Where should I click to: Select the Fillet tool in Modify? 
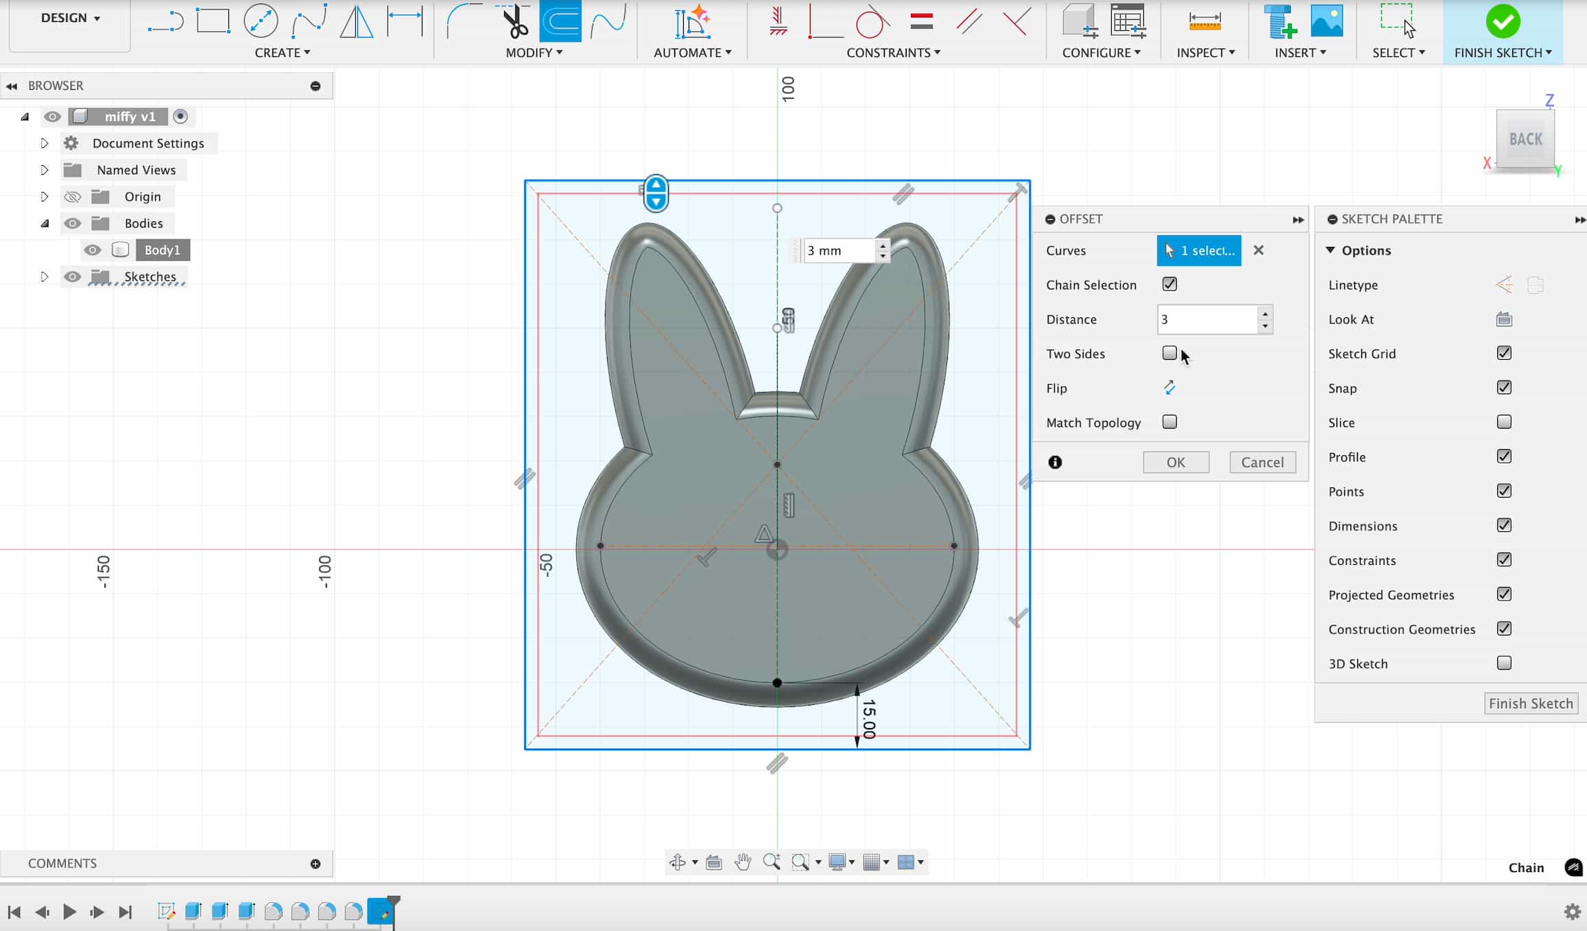coord(465,21)
